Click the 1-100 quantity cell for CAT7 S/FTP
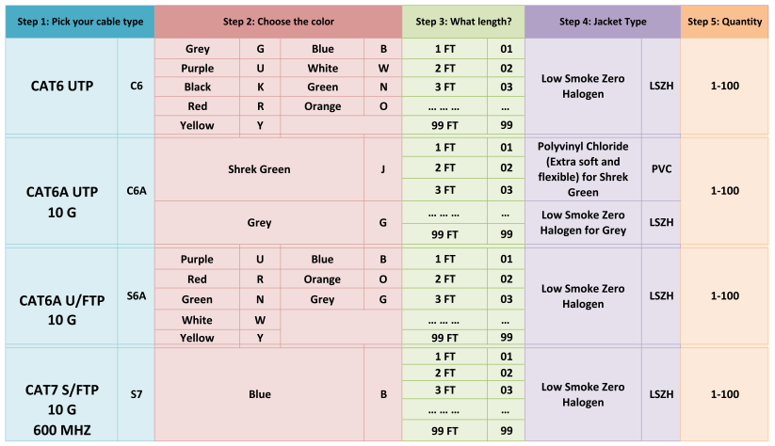Image resolution: width=775 pixels, height=446 pixels. pyautogui.click(x=724, y=394)
